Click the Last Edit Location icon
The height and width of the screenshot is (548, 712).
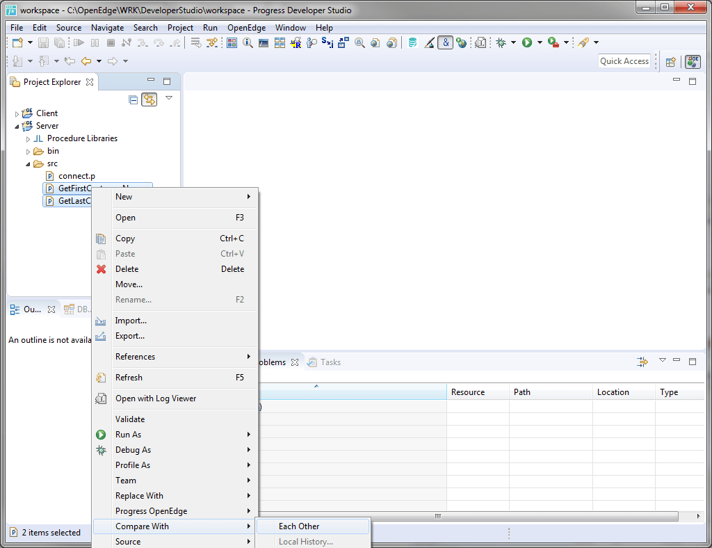point(70,61)
